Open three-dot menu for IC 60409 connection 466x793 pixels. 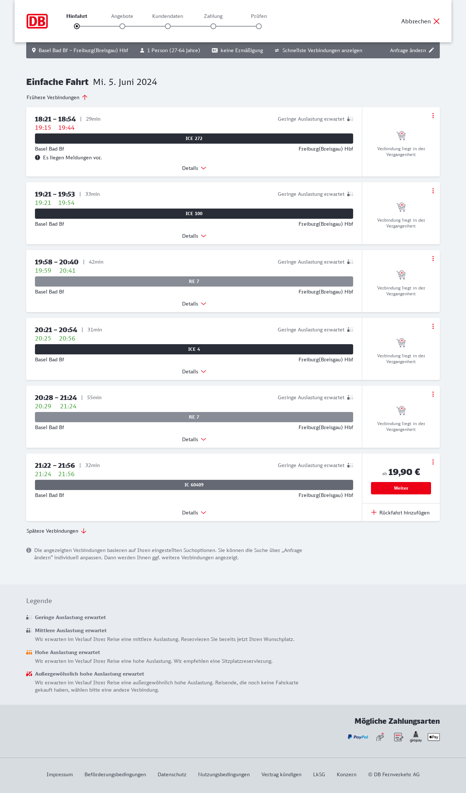point(433,462)
